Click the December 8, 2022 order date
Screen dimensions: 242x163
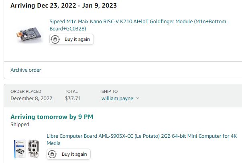pyautogui.click(x=31, y=98)
